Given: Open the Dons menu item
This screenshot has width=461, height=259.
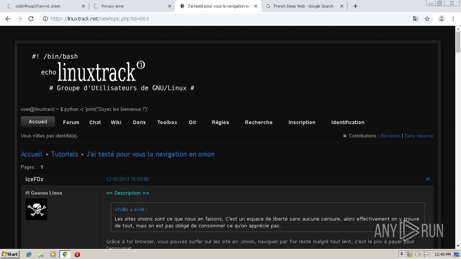Looking at the screenshot, I should point(139,122).
